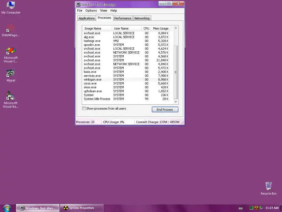Click the End Process button
This screenshot has height=212, width=282.
pyautogui.click(x=165, y=109)
